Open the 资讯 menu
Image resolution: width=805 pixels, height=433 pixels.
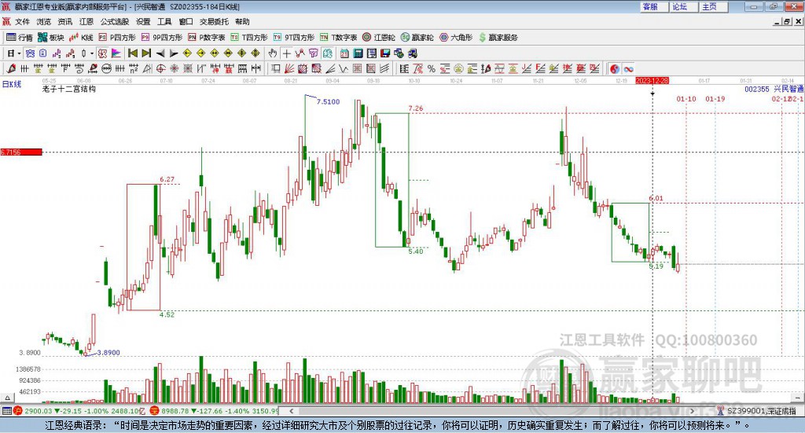click(x=65, y=21)
